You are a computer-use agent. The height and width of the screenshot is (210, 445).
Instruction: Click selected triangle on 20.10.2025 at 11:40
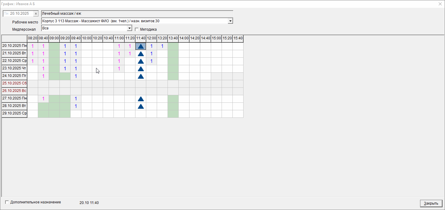pyautogui.click(x=141, y=46)
